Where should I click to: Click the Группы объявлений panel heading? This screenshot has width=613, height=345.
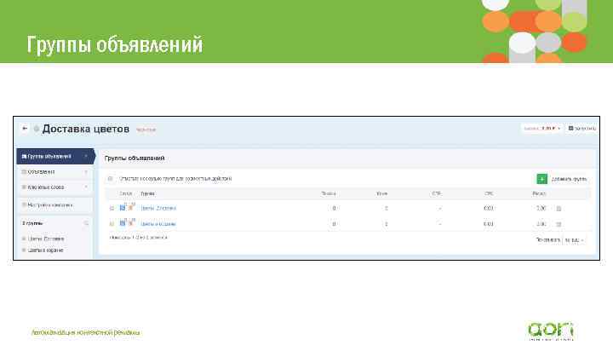pos(135,158)
